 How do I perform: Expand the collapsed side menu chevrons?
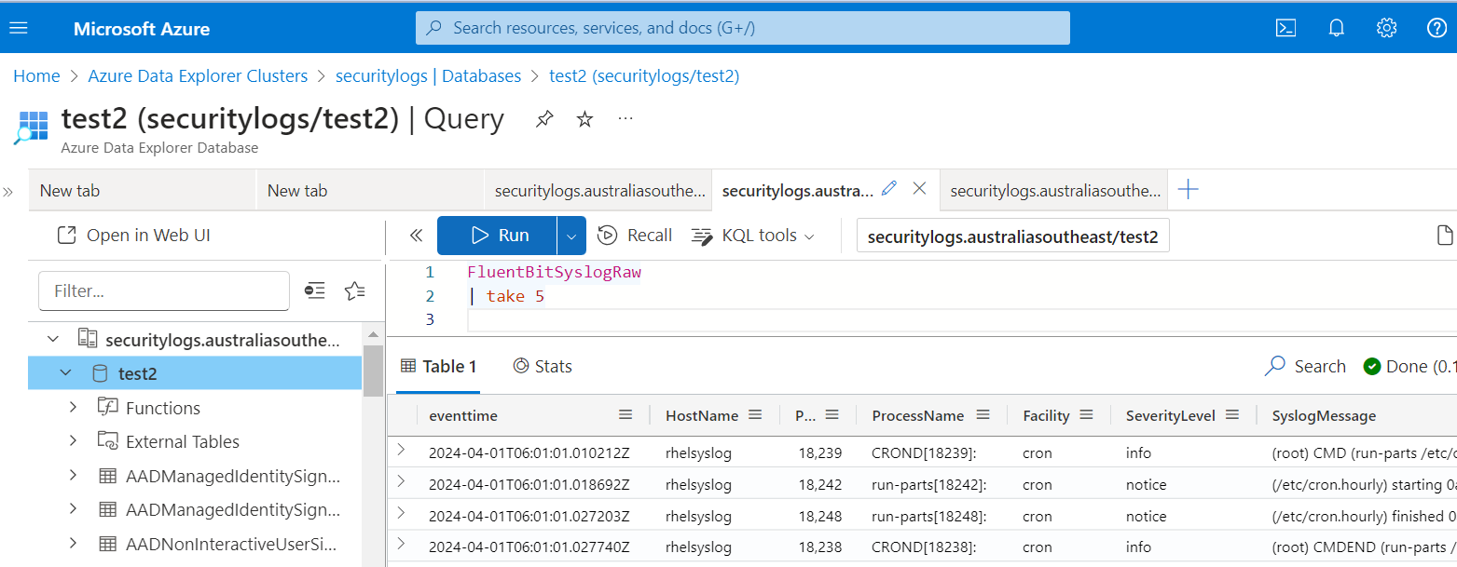8,192
